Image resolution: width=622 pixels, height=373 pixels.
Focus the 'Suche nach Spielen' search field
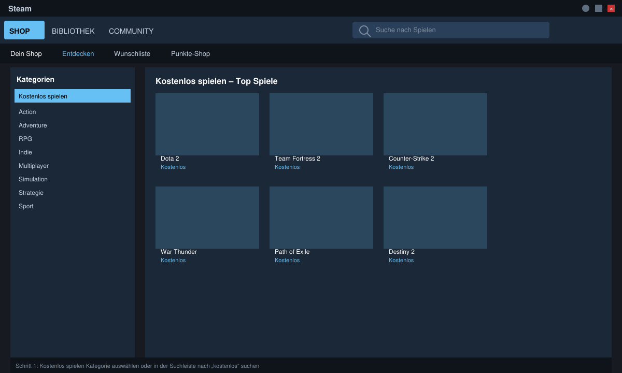click(451, 30)
